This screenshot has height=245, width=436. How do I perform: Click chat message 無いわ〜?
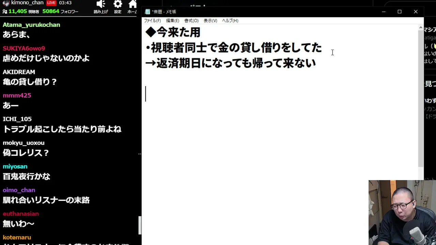tap(18, 224)
